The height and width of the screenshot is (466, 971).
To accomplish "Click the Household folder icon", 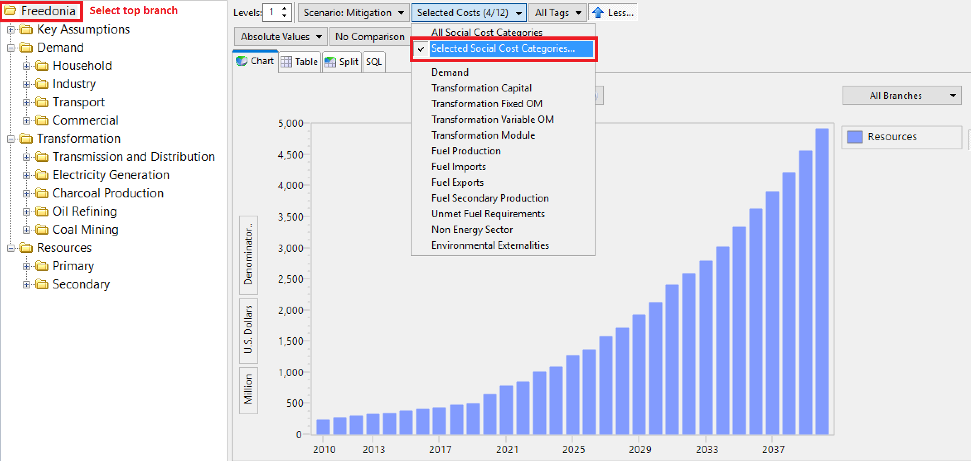I will point(42,66).
